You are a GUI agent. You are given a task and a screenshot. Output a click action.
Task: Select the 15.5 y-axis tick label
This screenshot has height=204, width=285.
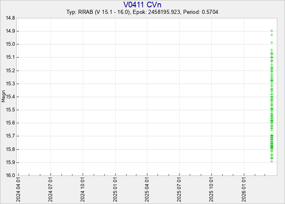[10, 110]
